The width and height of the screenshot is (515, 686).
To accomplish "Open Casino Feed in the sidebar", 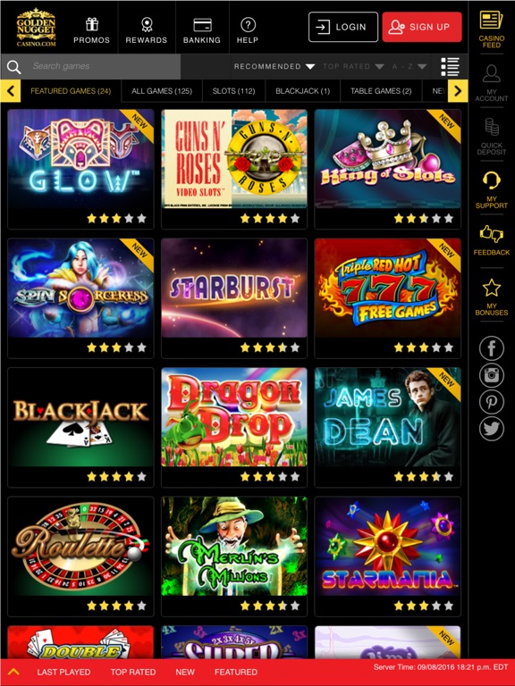I will (492, 29).
